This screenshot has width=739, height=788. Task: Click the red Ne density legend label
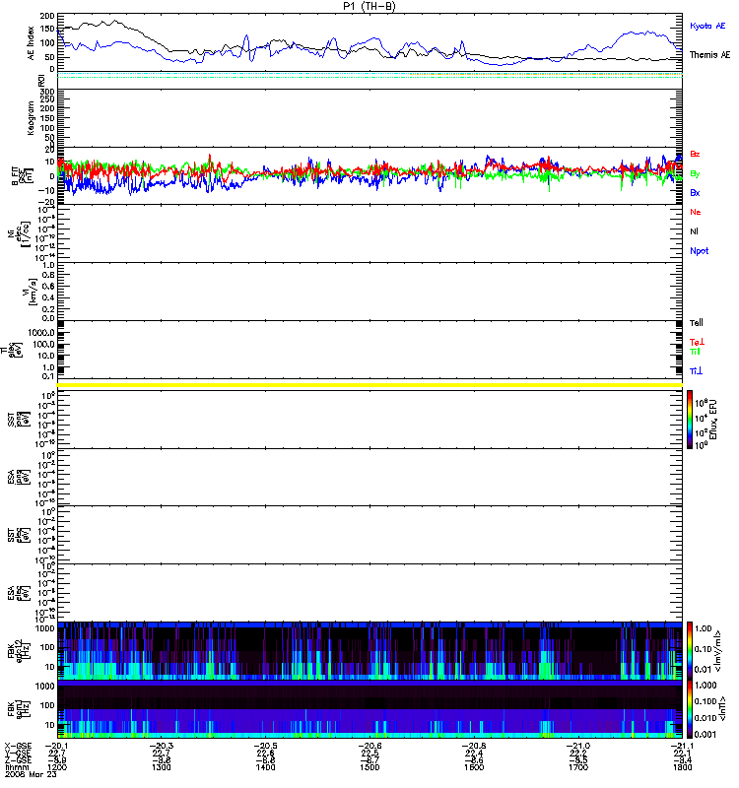pos(696,212)
